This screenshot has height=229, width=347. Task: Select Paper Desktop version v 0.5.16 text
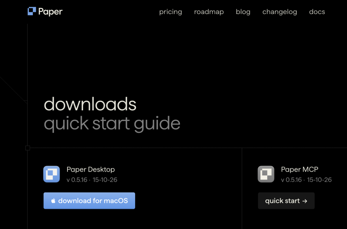(x=77, y=180)
